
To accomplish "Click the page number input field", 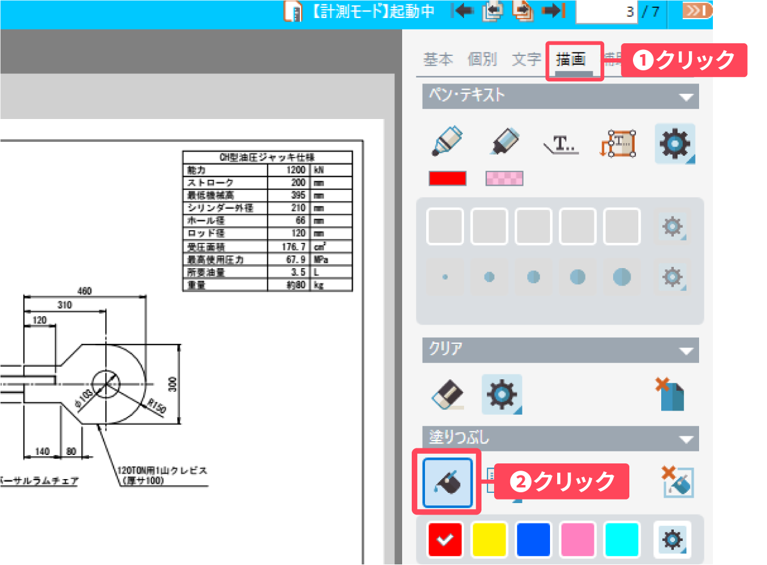I will pos(607,11).
